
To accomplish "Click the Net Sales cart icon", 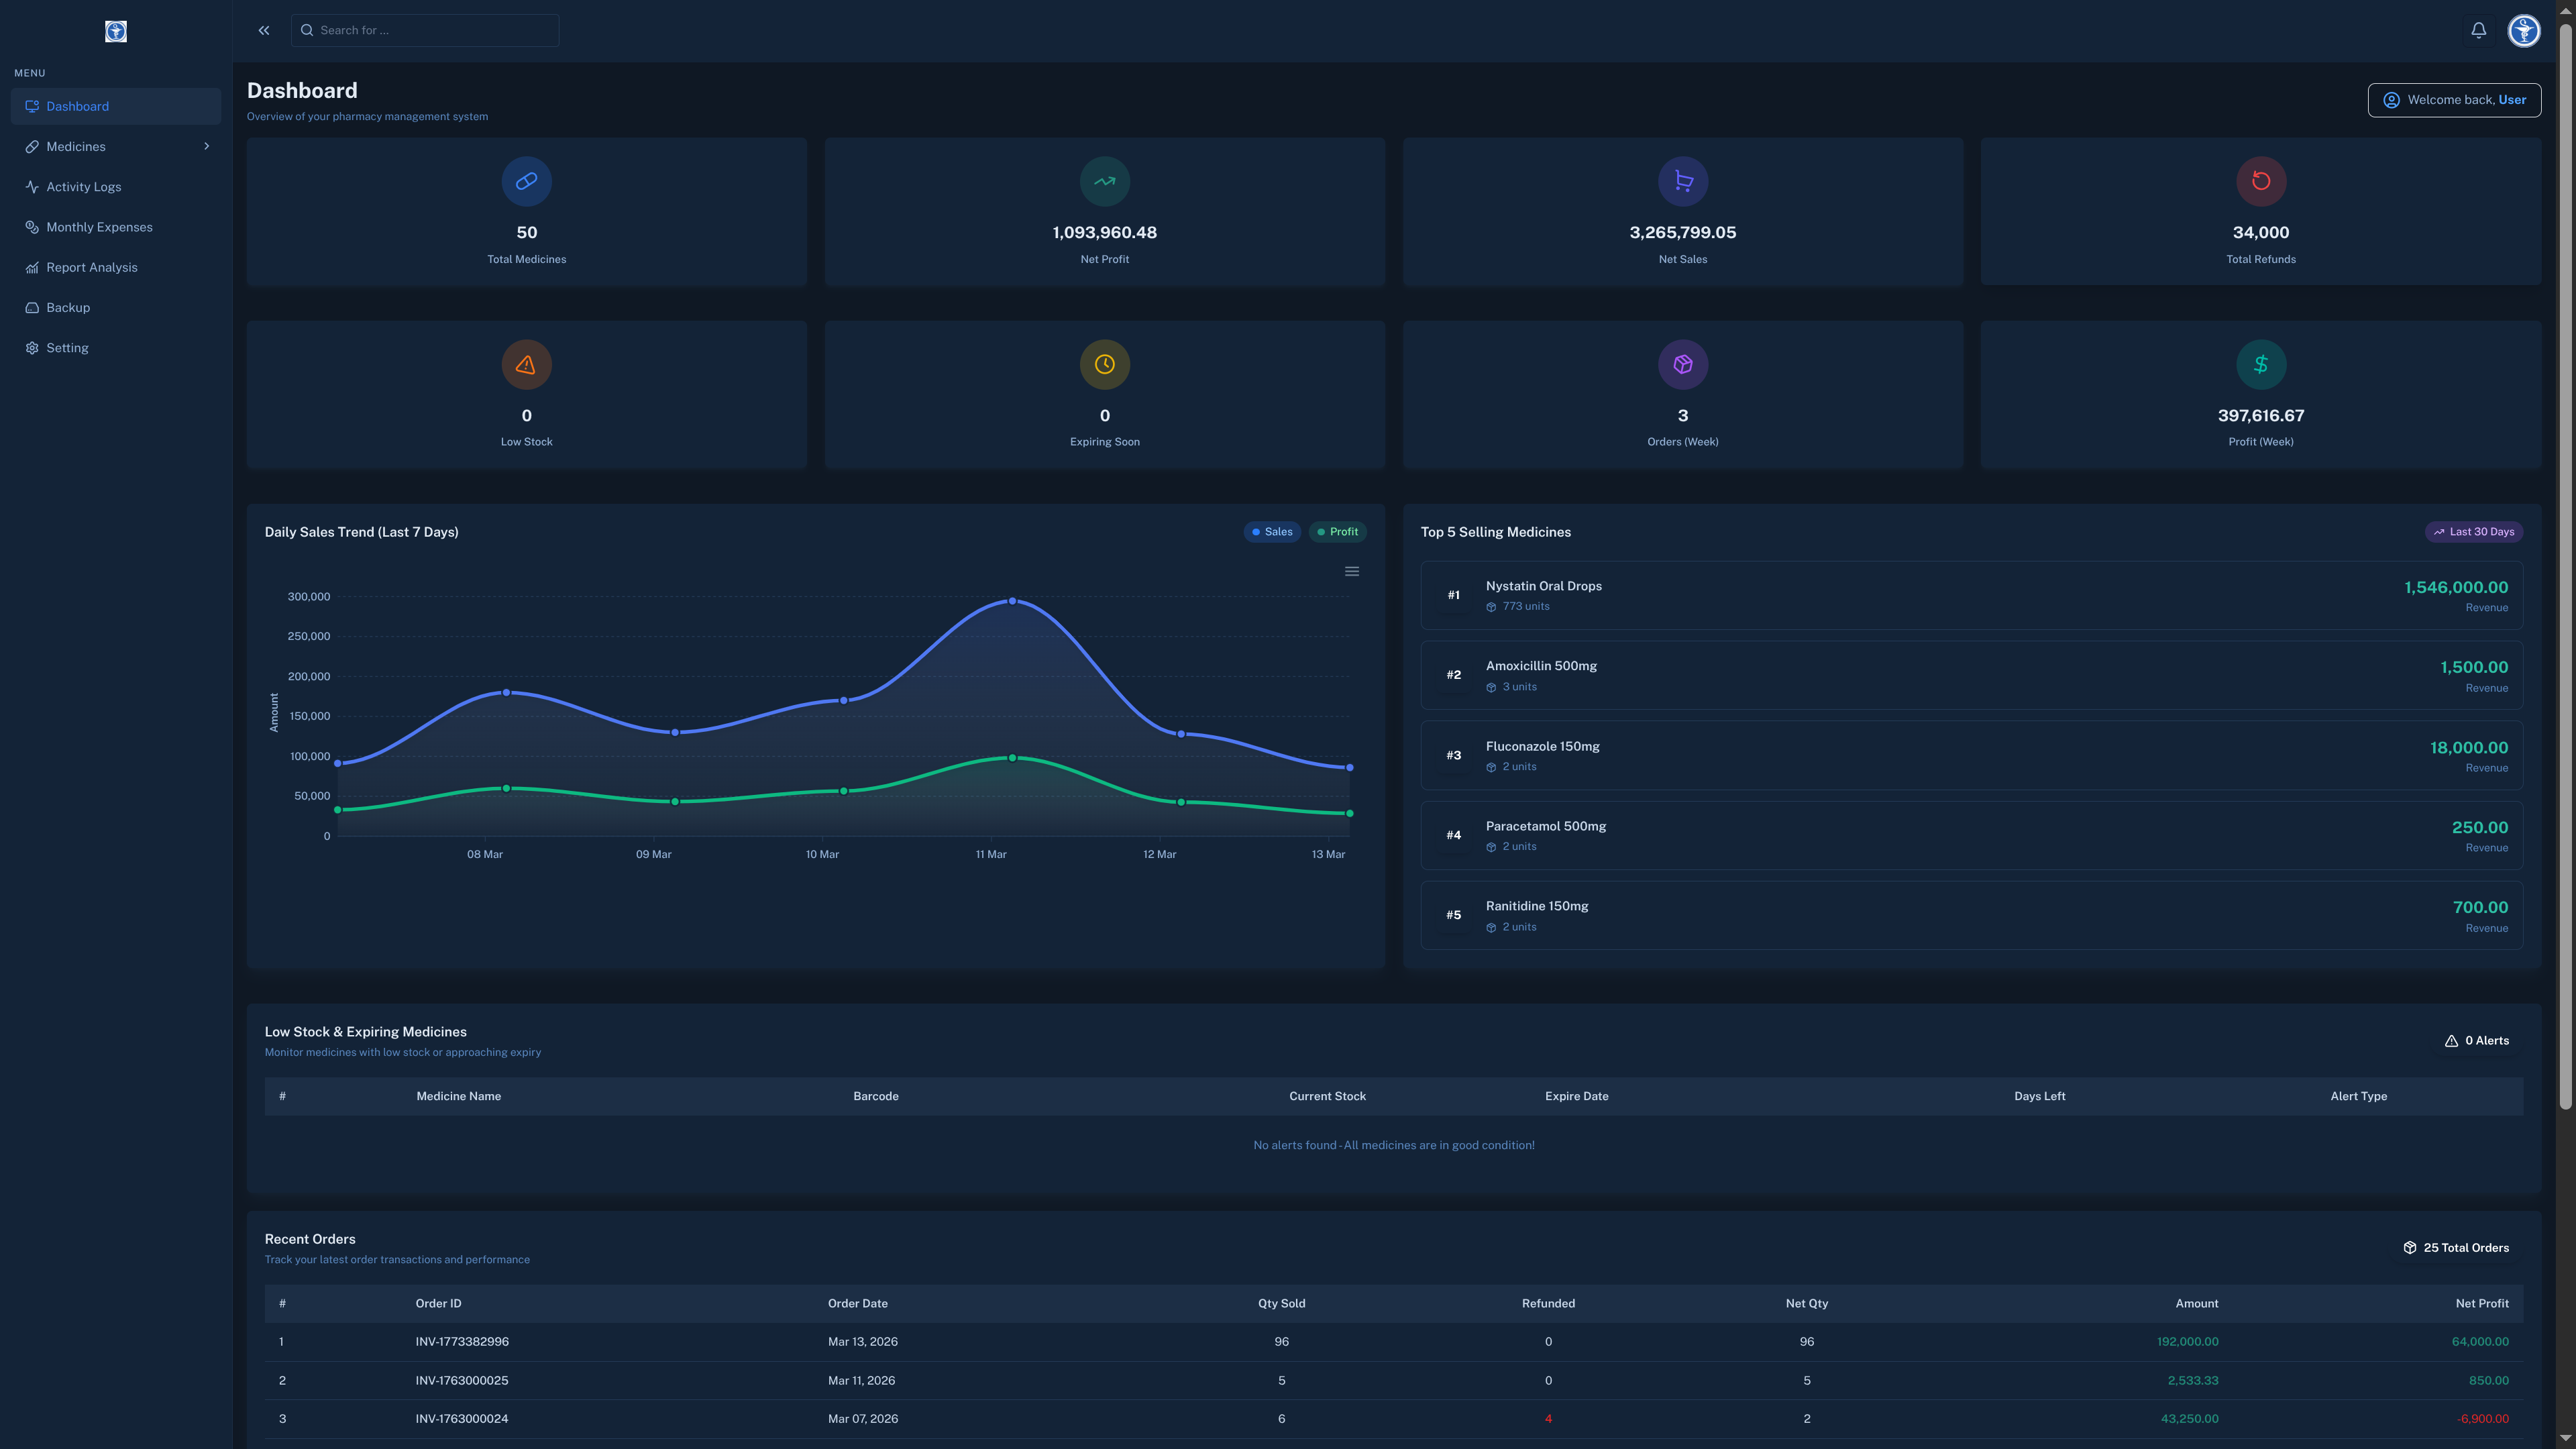I will (x=1682, y=181).
